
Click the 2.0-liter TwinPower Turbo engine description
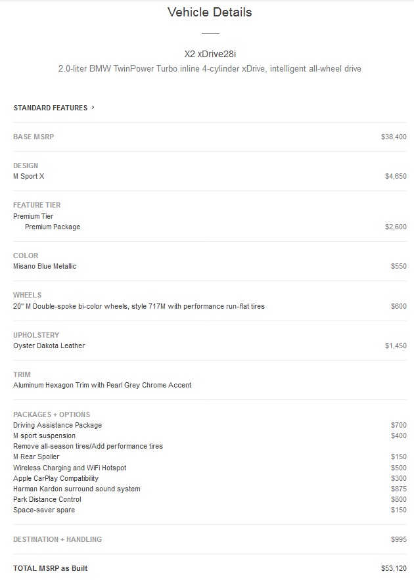point(210,68)
